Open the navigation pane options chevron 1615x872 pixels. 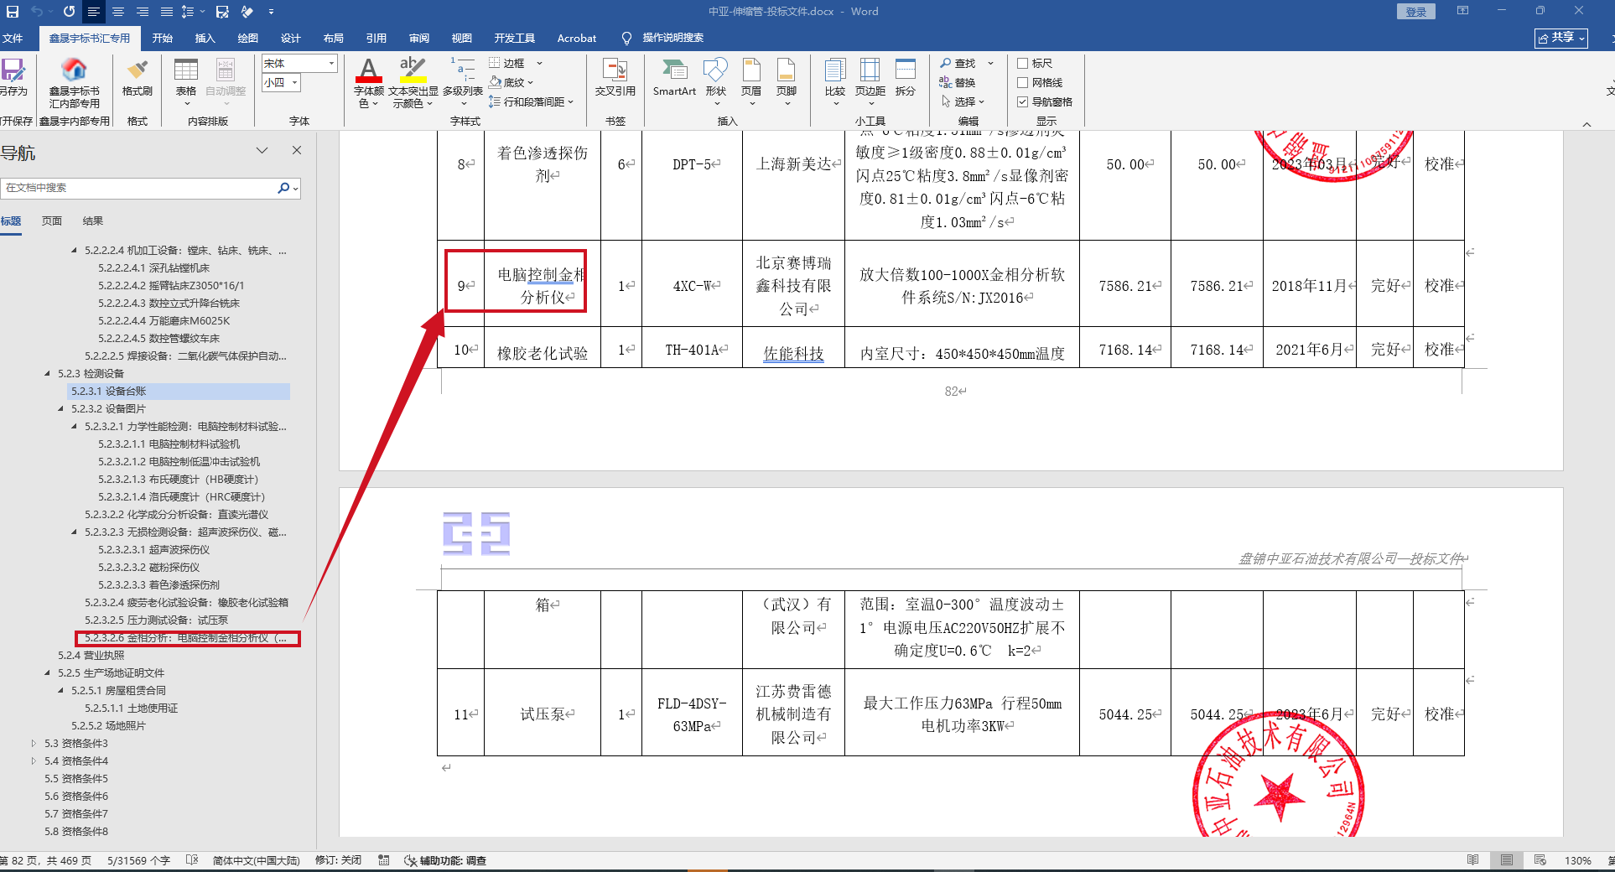[x=262, y=150]
